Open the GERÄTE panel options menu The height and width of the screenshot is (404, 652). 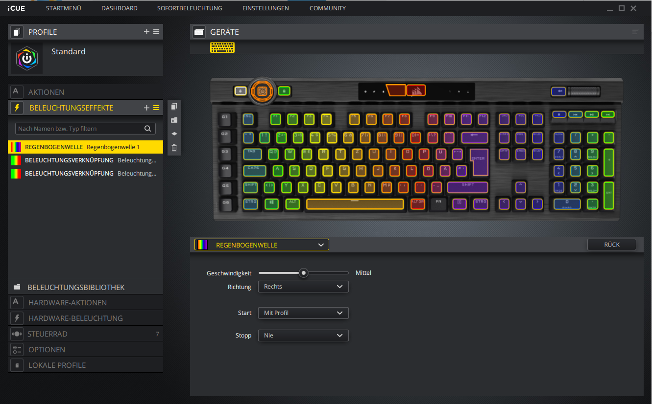pos(635,32)
